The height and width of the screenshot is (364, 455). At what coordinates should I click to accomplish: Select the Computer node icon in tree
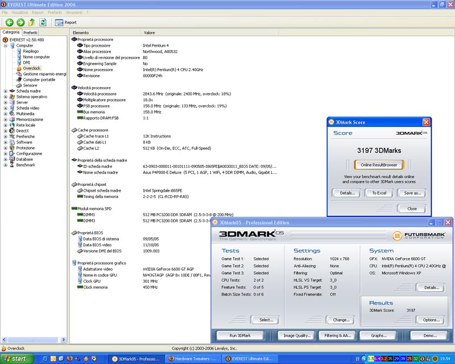[x=12, y=45]
